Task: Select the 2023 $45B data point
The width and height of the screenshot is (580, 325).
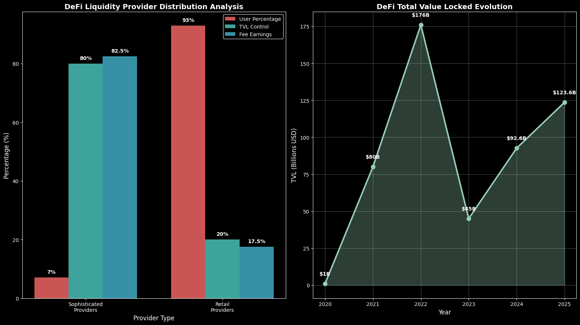Action: 469,219
